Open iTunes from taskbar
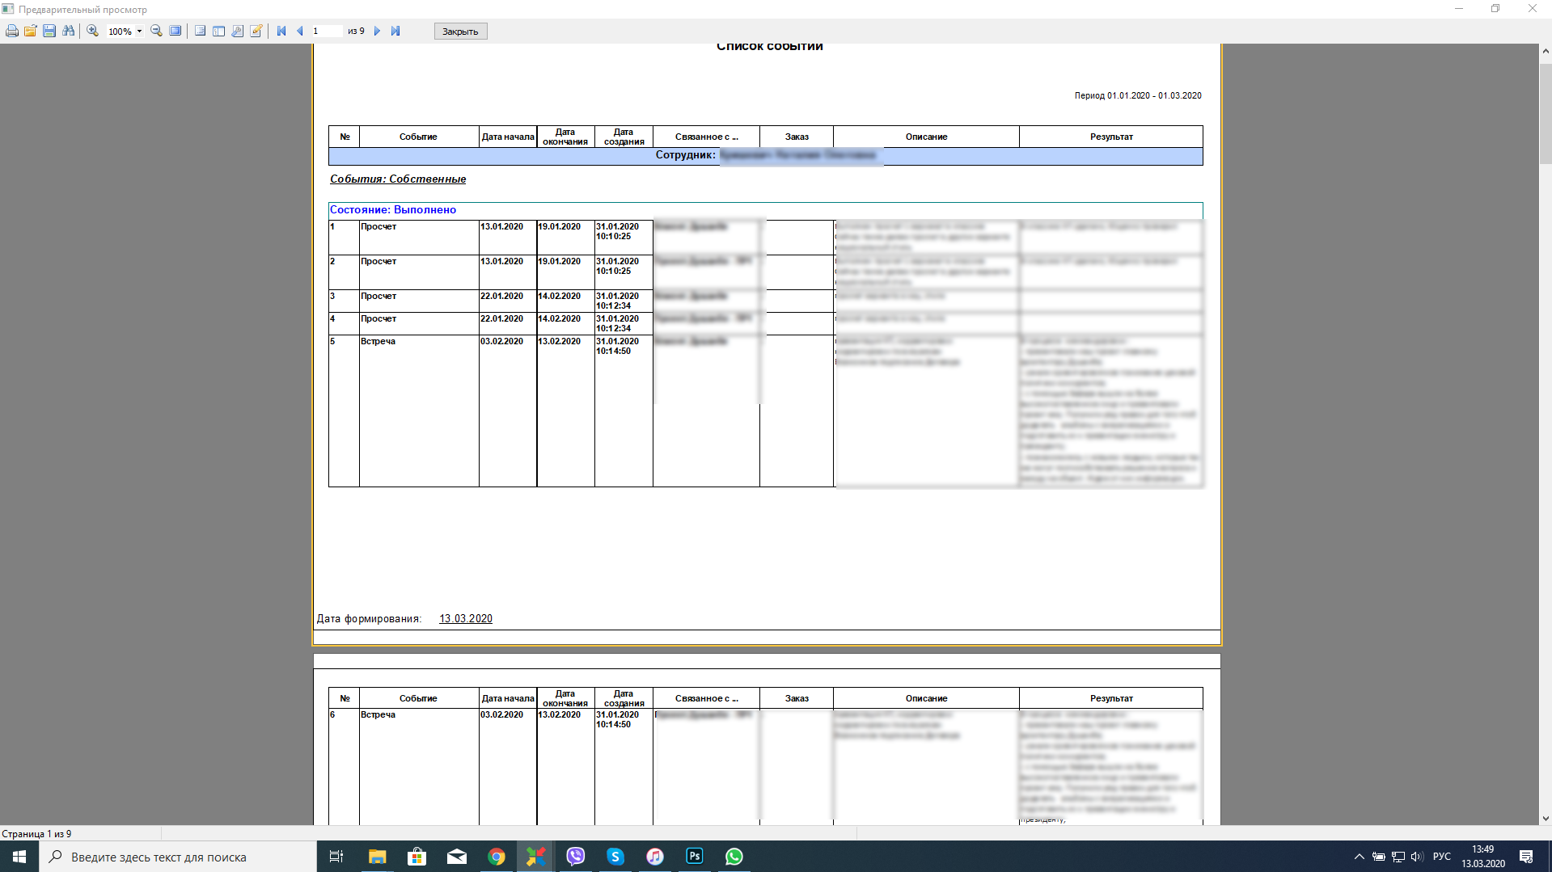Screen dimensions: 1552x872 (655, 857)
